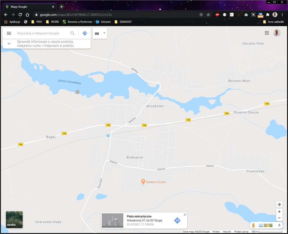Toggle the on-screen keyboard input tool
The width and height of the screenshot is (288, 234).
point(97,33)
